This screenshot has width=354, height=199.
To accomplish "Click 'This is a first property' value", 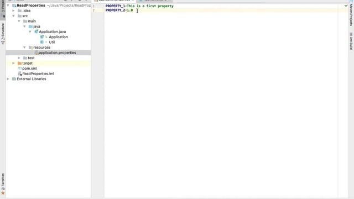I will pyautogui.click(x=150, y=6).
